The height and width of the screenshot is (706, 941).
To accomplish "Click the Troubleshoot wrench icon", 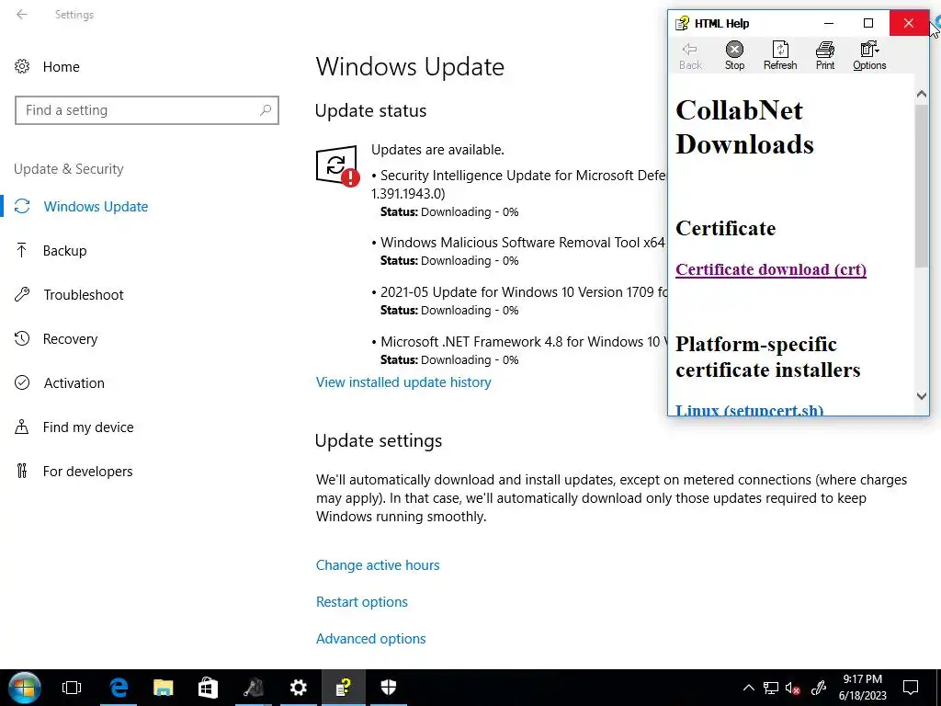I will tap(22, 295).
